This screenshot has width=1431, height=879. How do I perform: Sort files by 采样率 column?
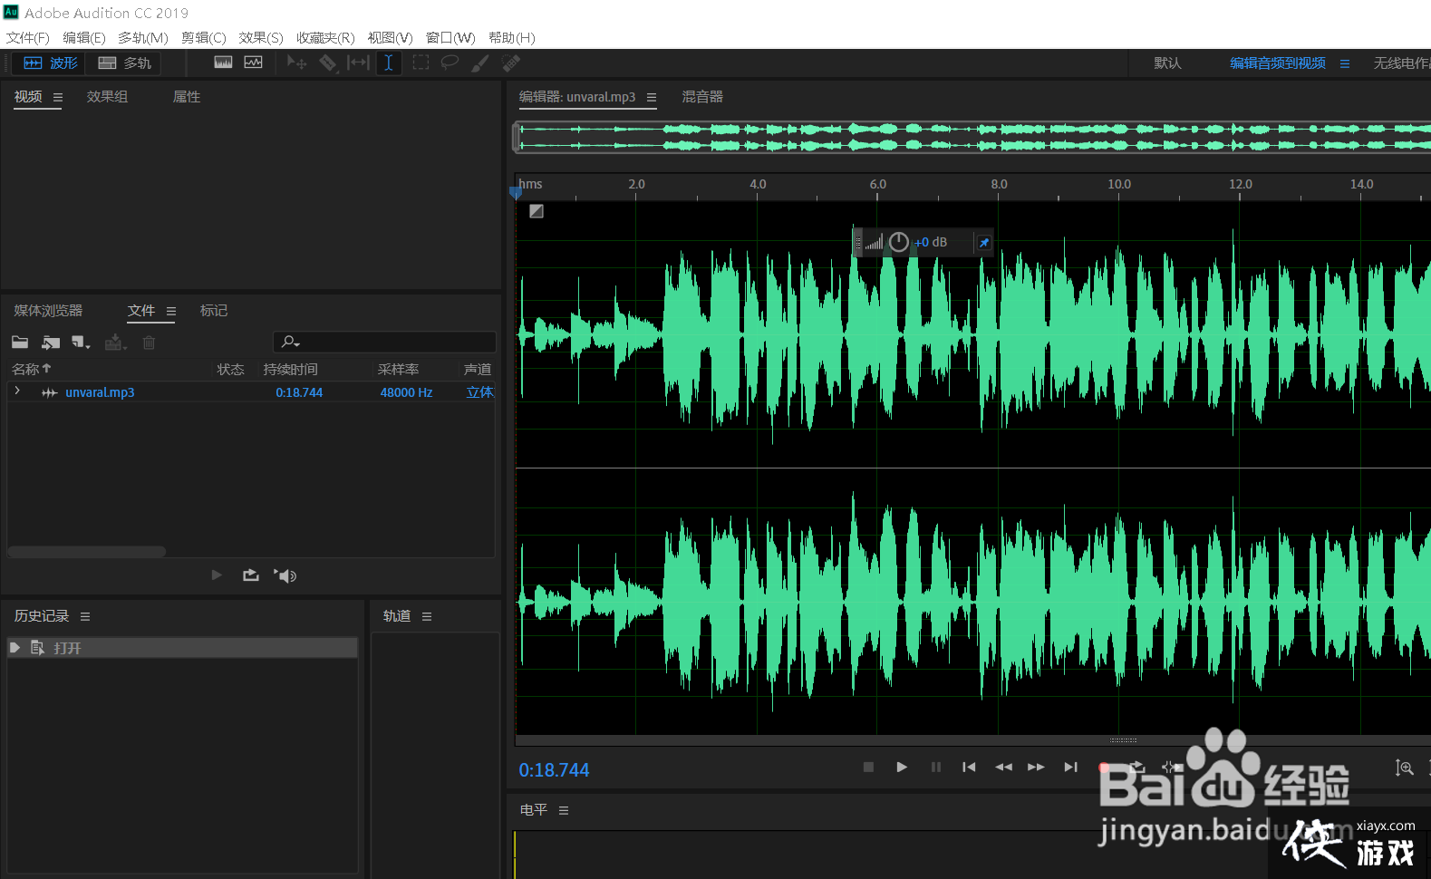coord(398,369)
